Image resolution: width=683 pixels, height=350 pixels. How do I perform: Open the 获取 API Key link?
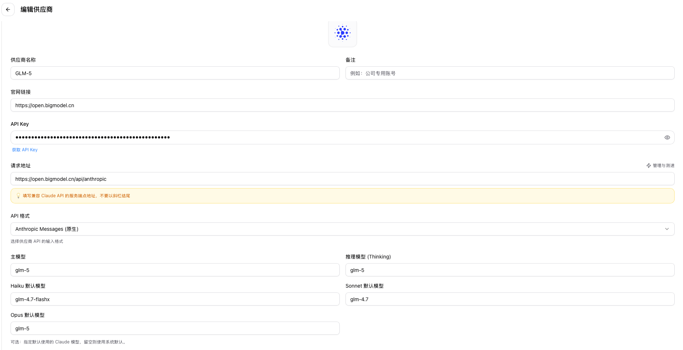coord(25,150)
